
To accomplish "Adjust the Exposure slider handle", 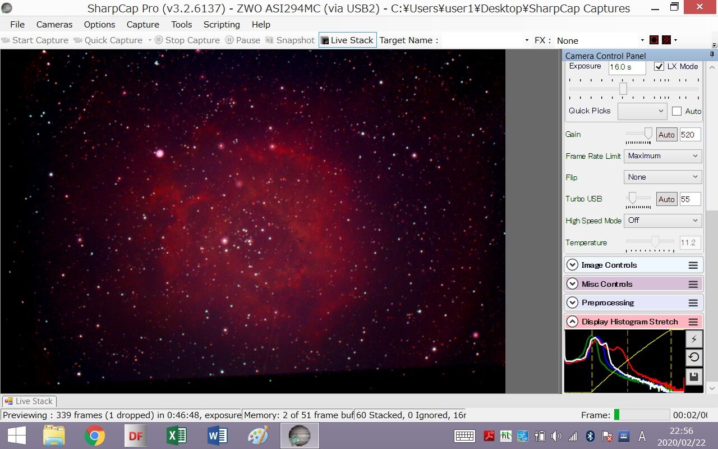I will (623, 89).
